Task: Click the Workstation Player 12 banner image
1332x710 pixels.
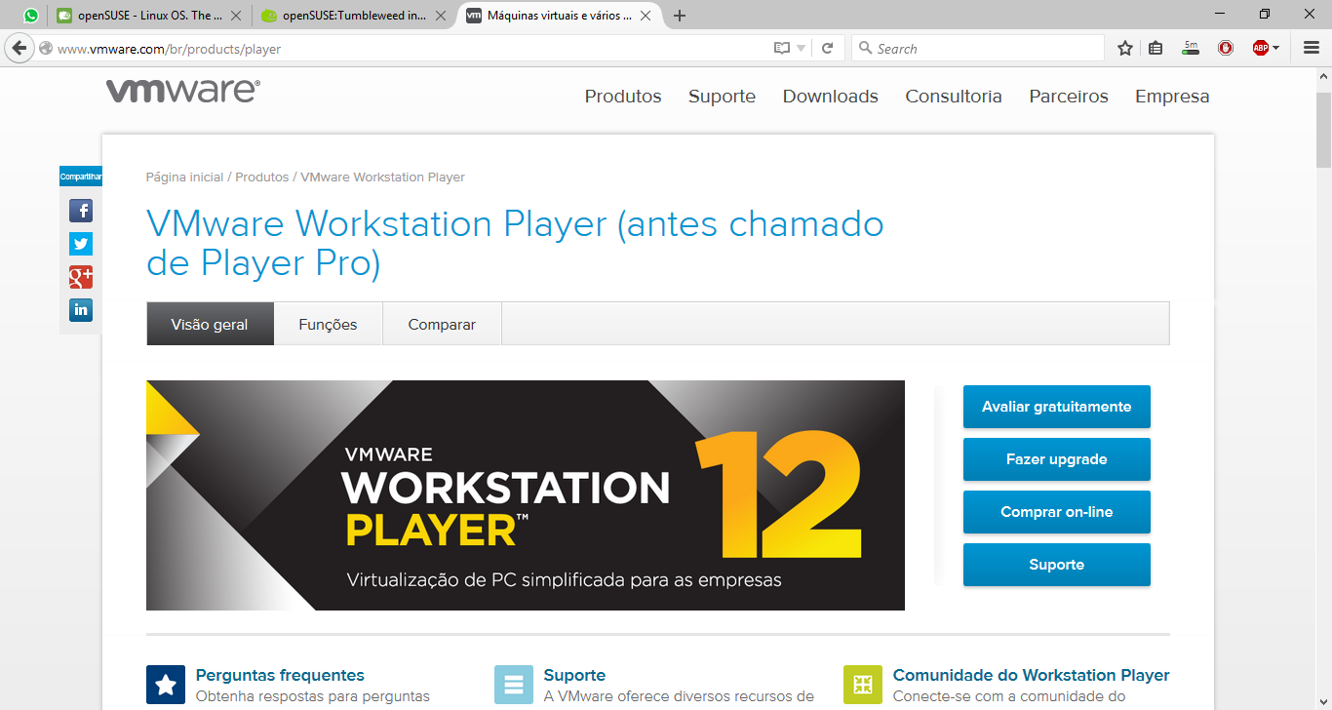Action: point(526,495)
